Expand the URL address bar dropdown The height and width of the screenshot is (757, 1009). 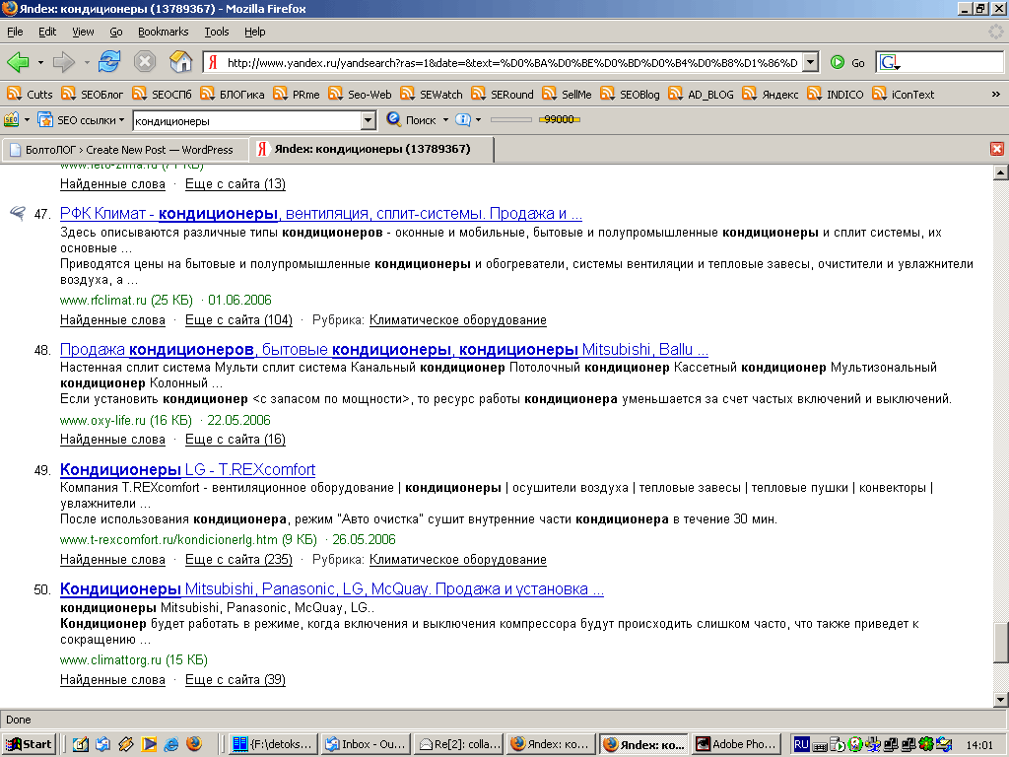[x=811, y=62]
